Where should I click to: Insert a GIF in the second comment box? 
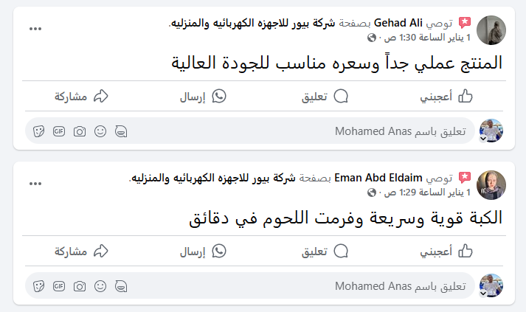pyautogui.click(x=59, y=286)
